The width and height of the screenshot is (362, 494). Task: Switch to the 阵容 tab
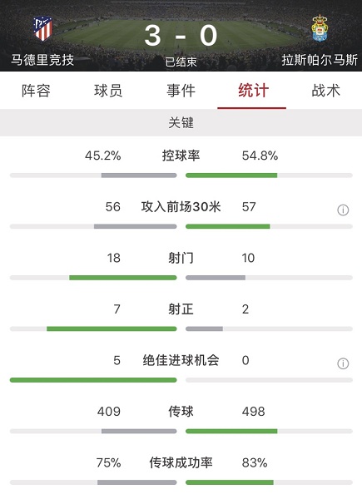tap(36, 91)
